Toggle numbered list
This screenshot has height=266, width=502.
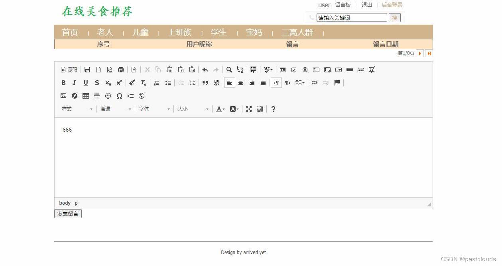(157, 83)
